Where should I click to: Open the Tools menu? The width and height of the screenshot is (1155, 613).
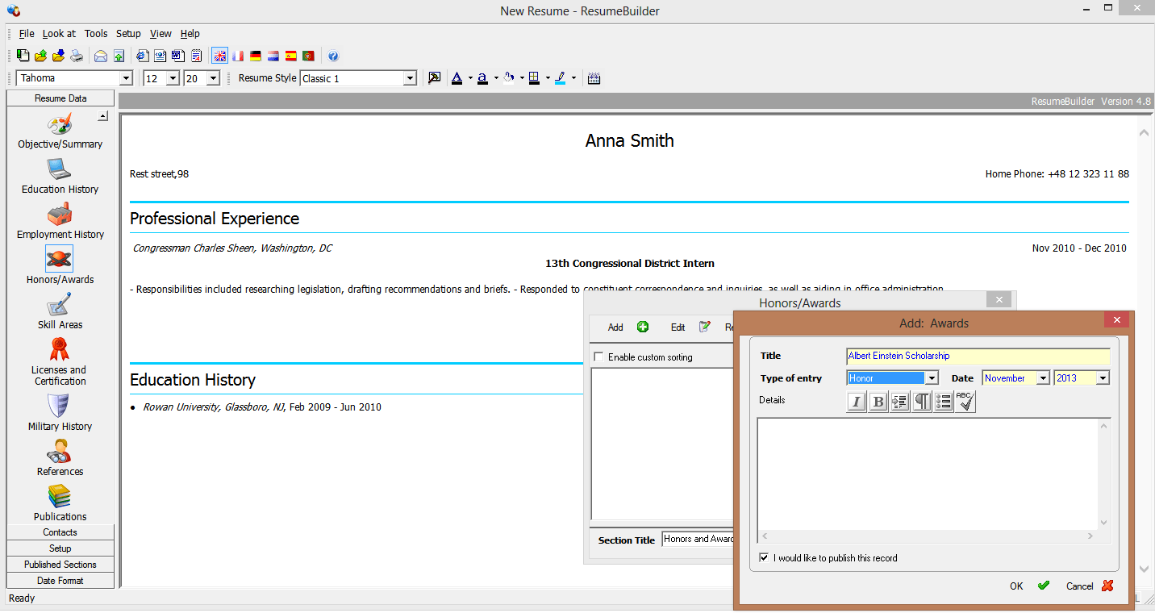(x=96, y=34)
